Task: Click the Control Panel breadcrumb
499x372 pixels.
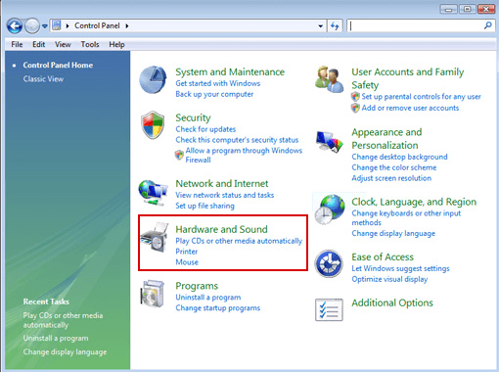Action: pos(97,25)
